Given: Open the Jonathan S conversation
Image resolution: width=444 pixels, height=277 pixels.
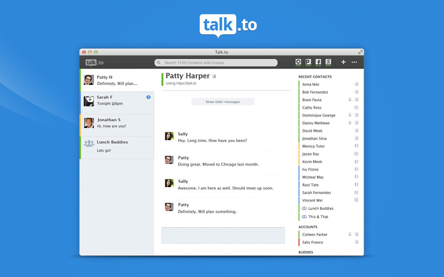Looking at the screenshot, I should pos(117,125).
